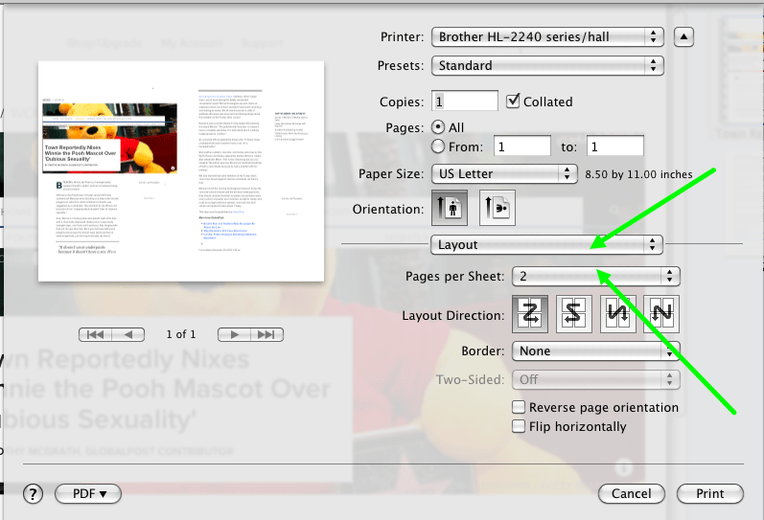Click the print preview thumbnail

pos(181,171)
